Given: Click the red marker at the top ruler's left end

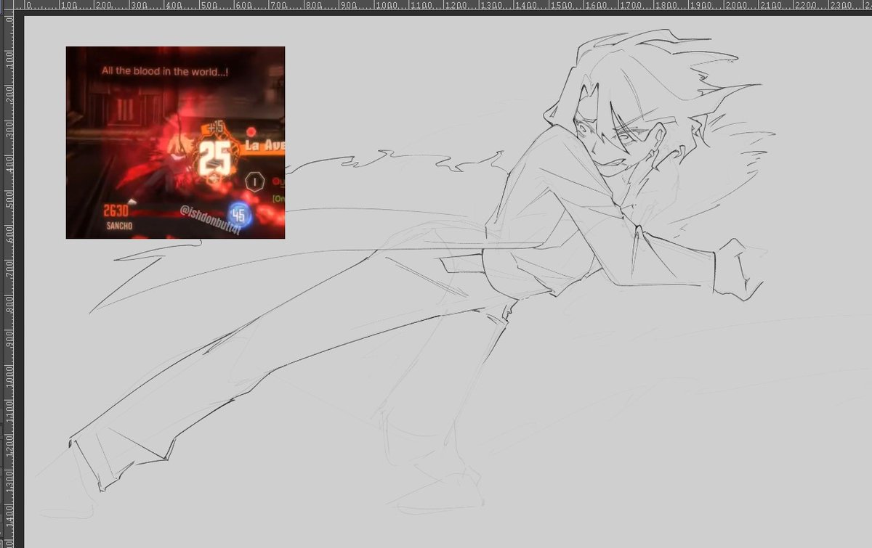Looking at the screenshot, I should click(x=16, y=9).
